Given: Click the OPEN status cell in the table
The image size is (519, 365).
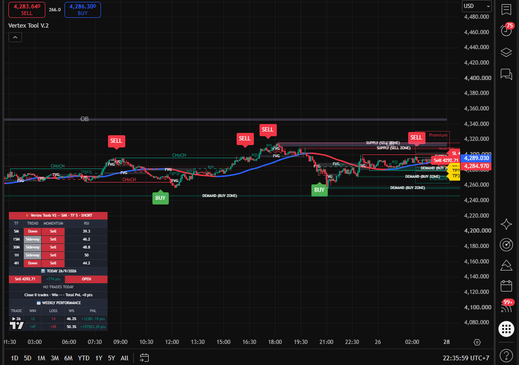Looking at the screenshot, I should coord(86,279).
